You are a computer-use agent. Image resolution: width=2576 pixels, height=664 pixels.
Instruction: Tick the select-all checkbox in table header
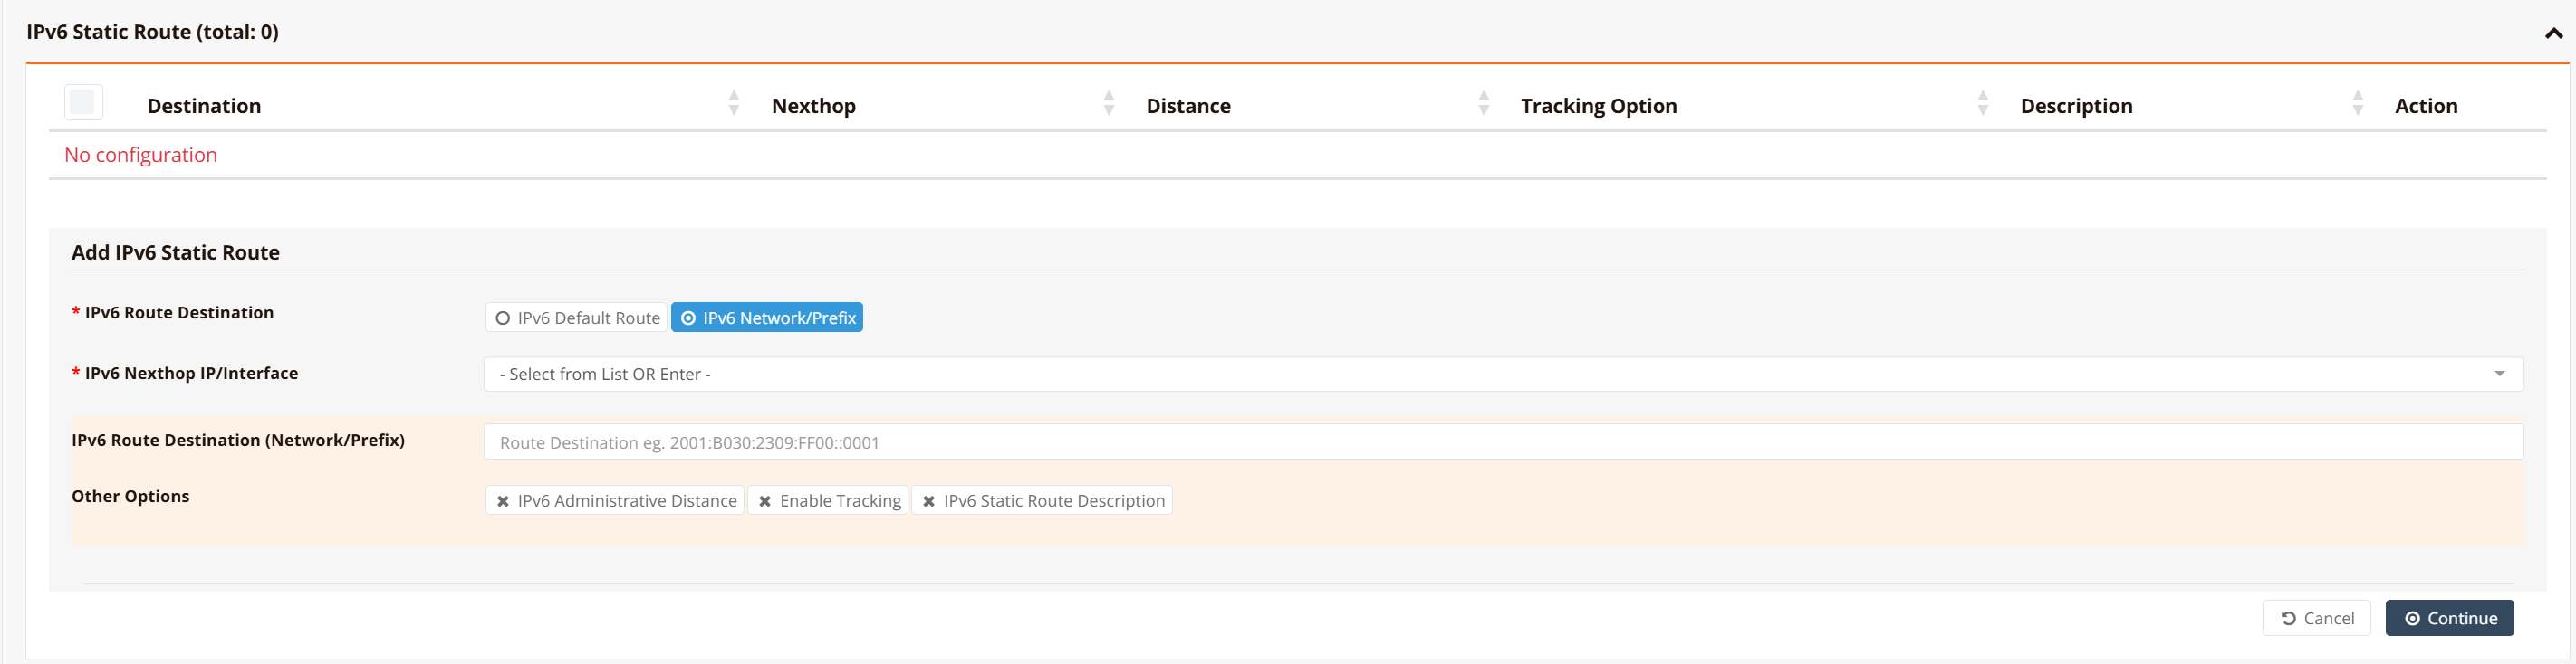[83, 103]
